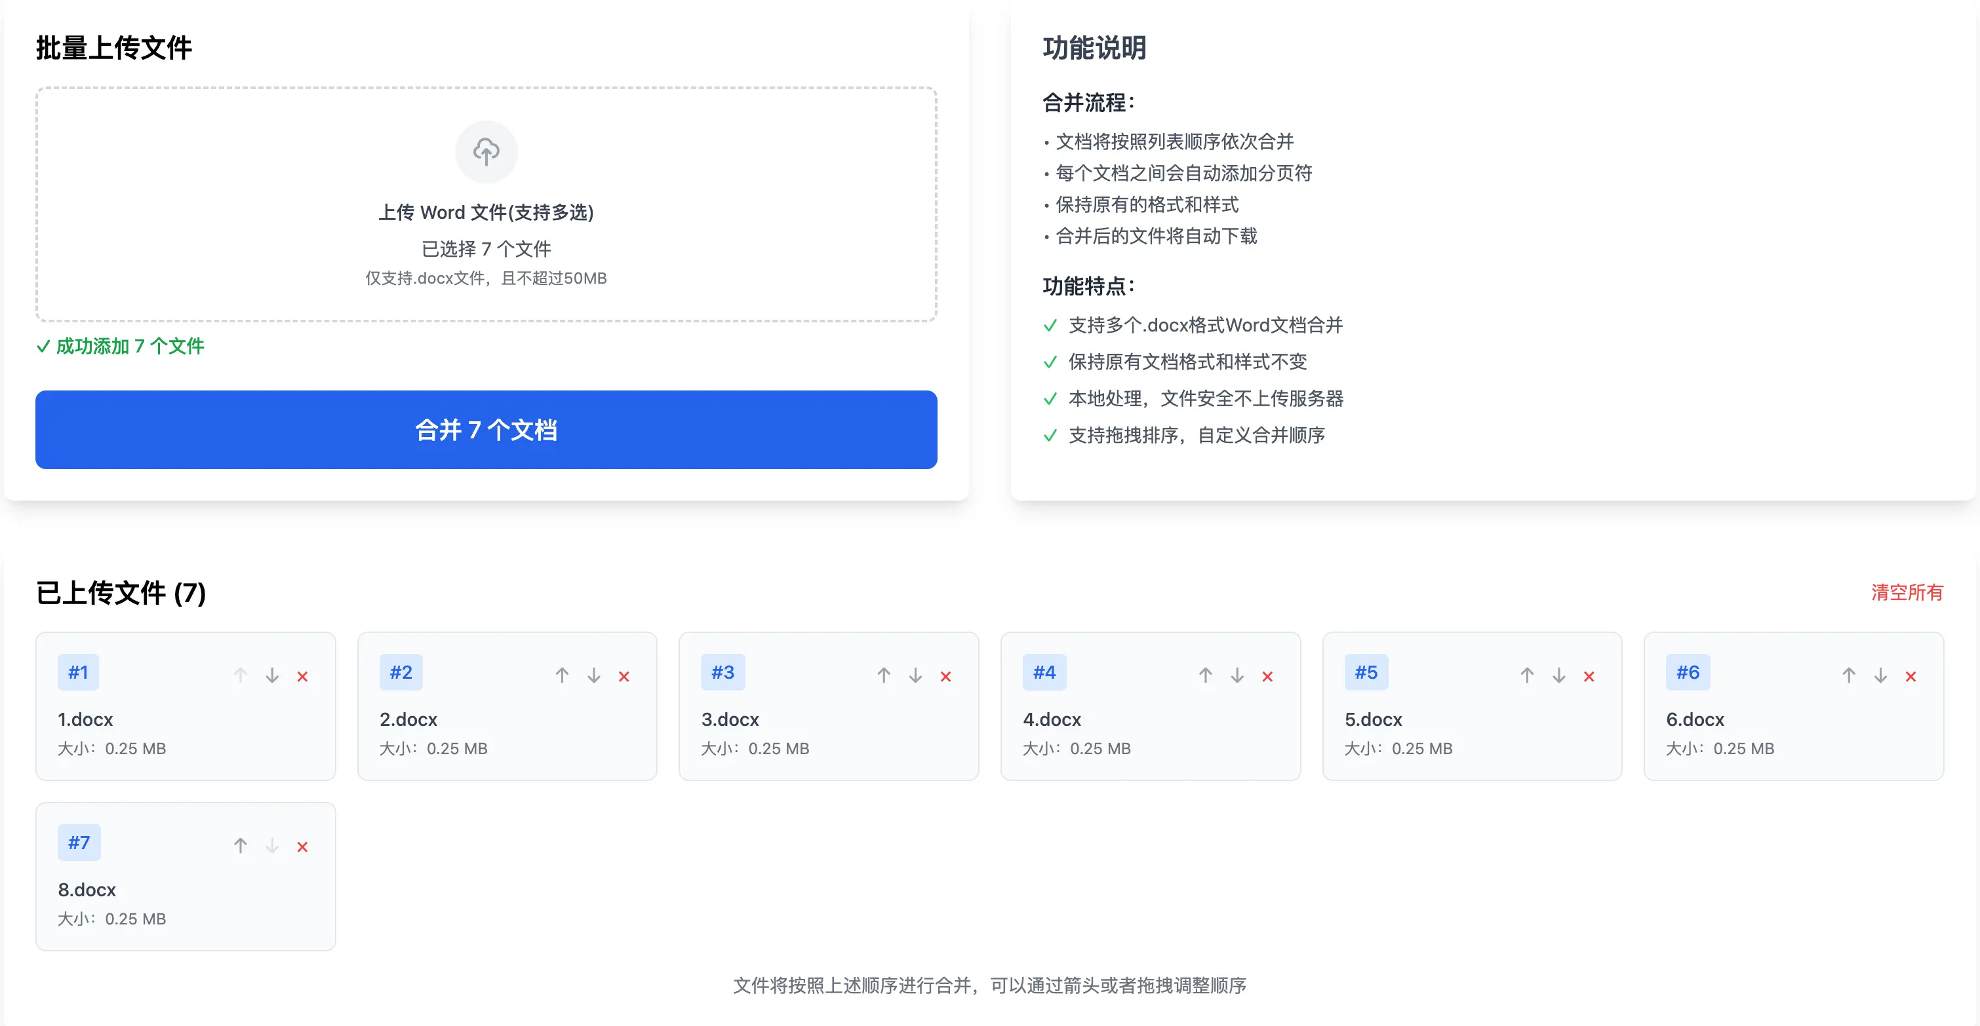Click 上传 Word 文件(支持多选) upload label
1980x1026 pixels.
click(486, 212)
